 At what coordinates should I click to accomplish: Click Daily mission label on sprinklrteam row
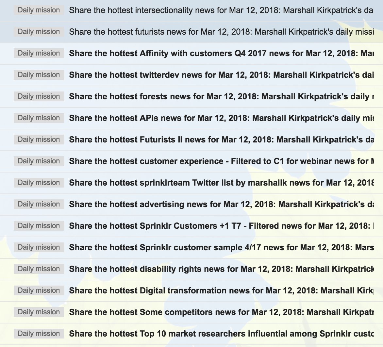39,183
